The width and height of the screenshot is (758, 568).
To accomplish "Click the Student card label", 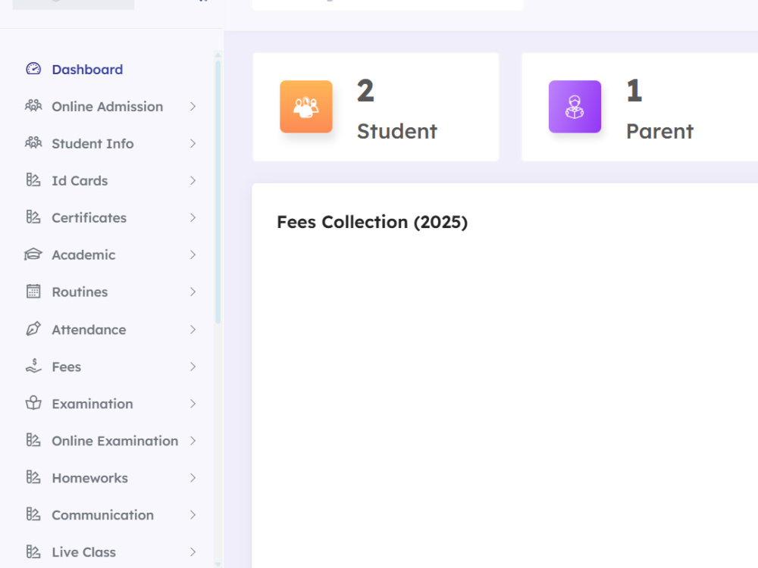I will [x=397, y=131].
